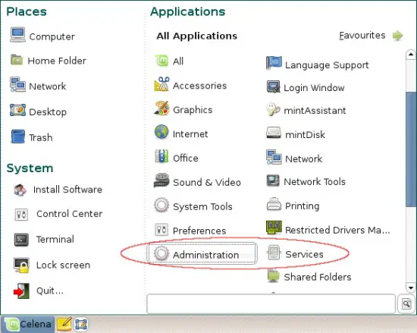Select the Sound & Video film reel icon
Viewport: 417px width, 333px height.
click(161, 181)
